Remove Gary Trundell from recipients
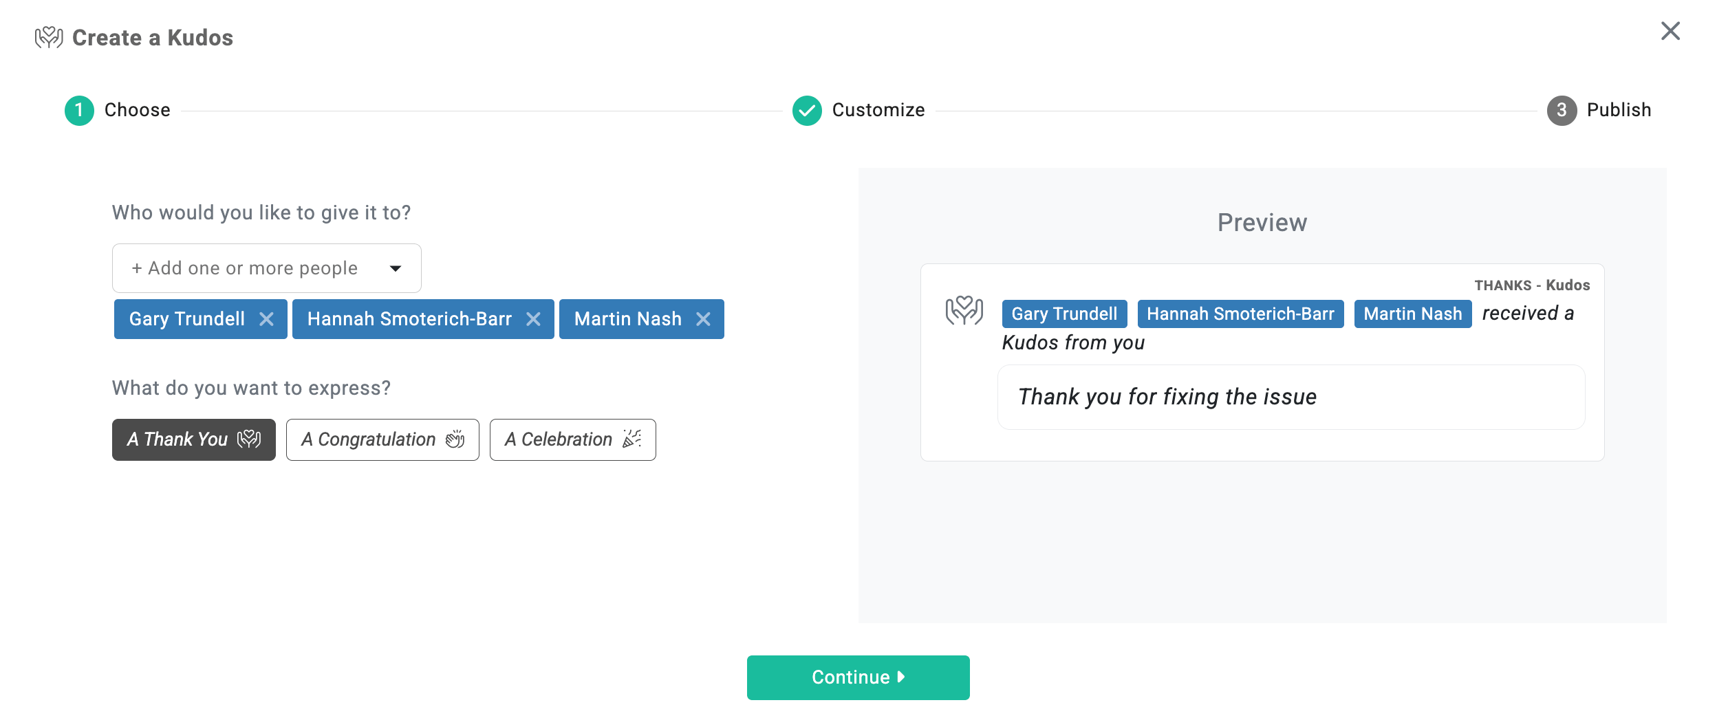The width and height of the screenshot is (1717, 718). tap(266, 319)
